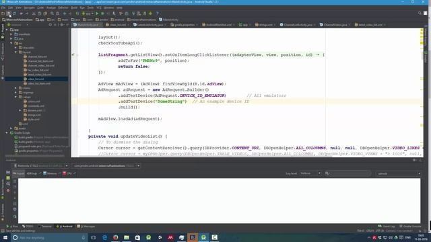Open the Build menu

pyautogui.click(x=74, y=7)
